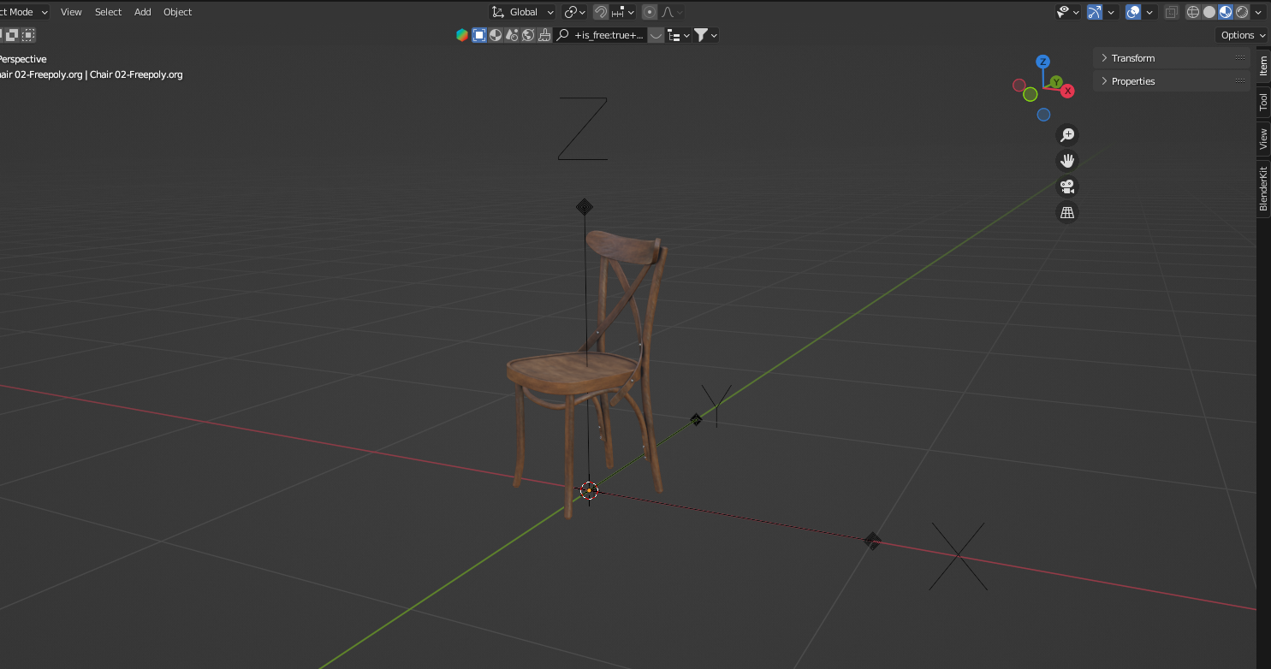This screenshot has width=1271, height=669.
Task: Toggle viewport gizmos
Action: (x=1095, y=12)
